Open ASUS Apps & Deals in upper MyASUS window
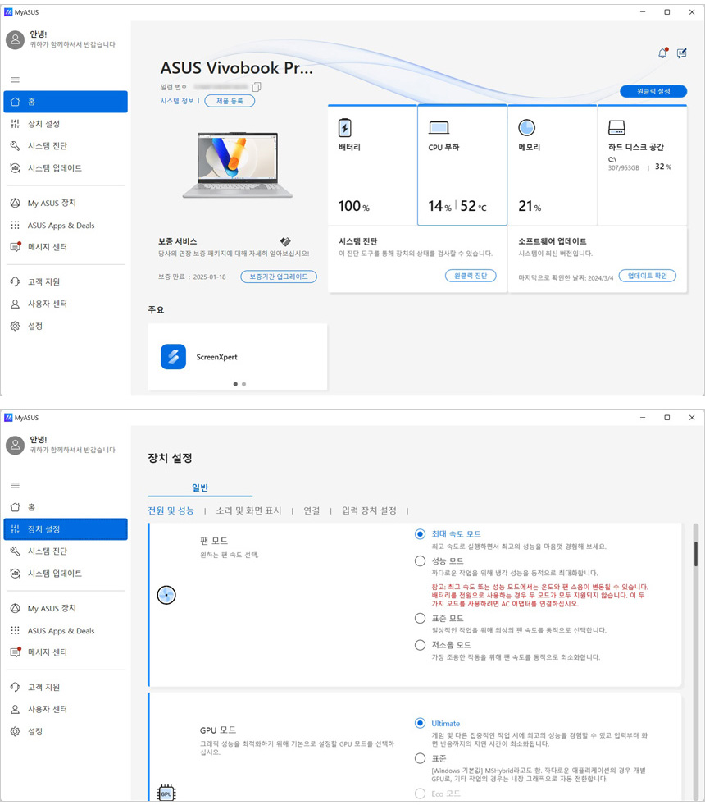The image size is (705, 805). (x=66, y=225)
